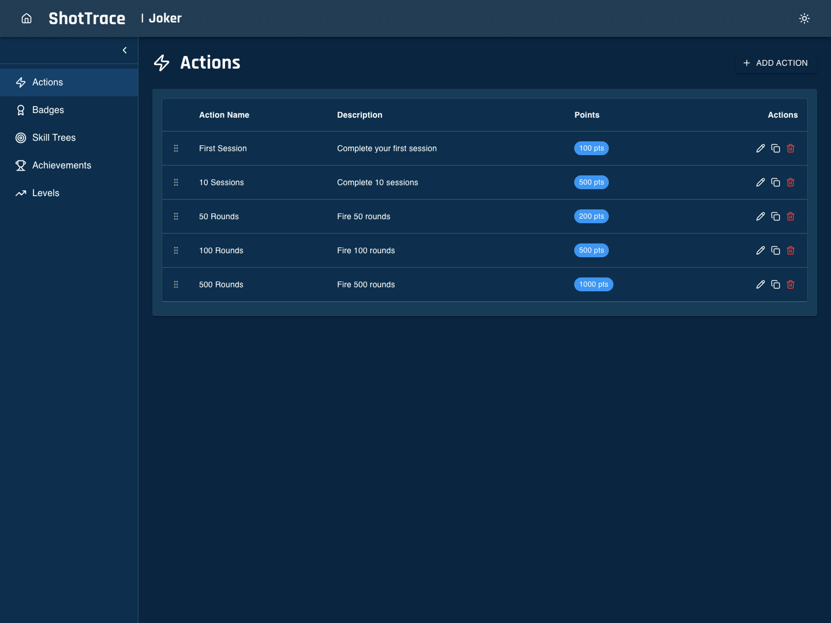Image resolution: width=831 pixels, height=623 pixels.
Task: Duplicate the 10 Sessions action
Action: [776, 182]
